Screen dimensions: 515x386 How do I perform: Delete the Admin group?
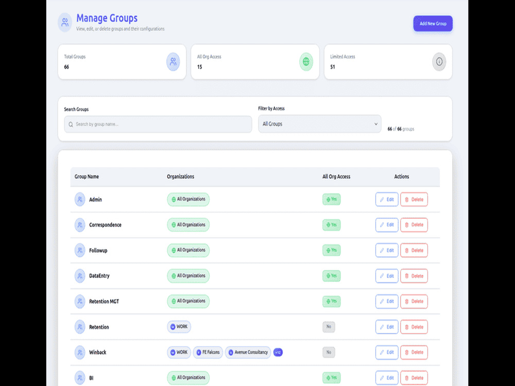click(x=414, y=199)
